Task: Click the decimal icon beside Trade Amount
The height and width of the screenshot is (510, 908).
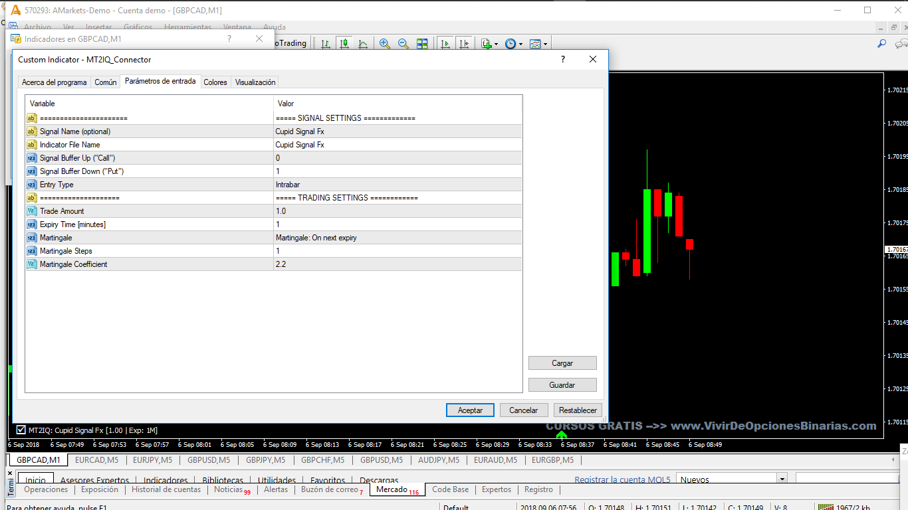Action: click(32, 211)
